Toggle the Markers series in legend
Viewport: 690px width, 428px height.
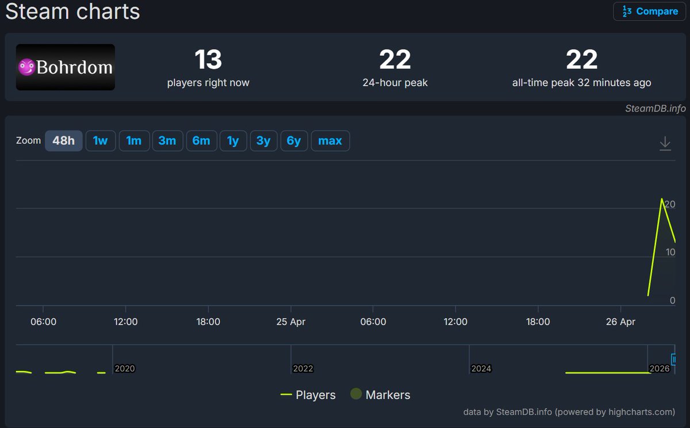(380, 395)
